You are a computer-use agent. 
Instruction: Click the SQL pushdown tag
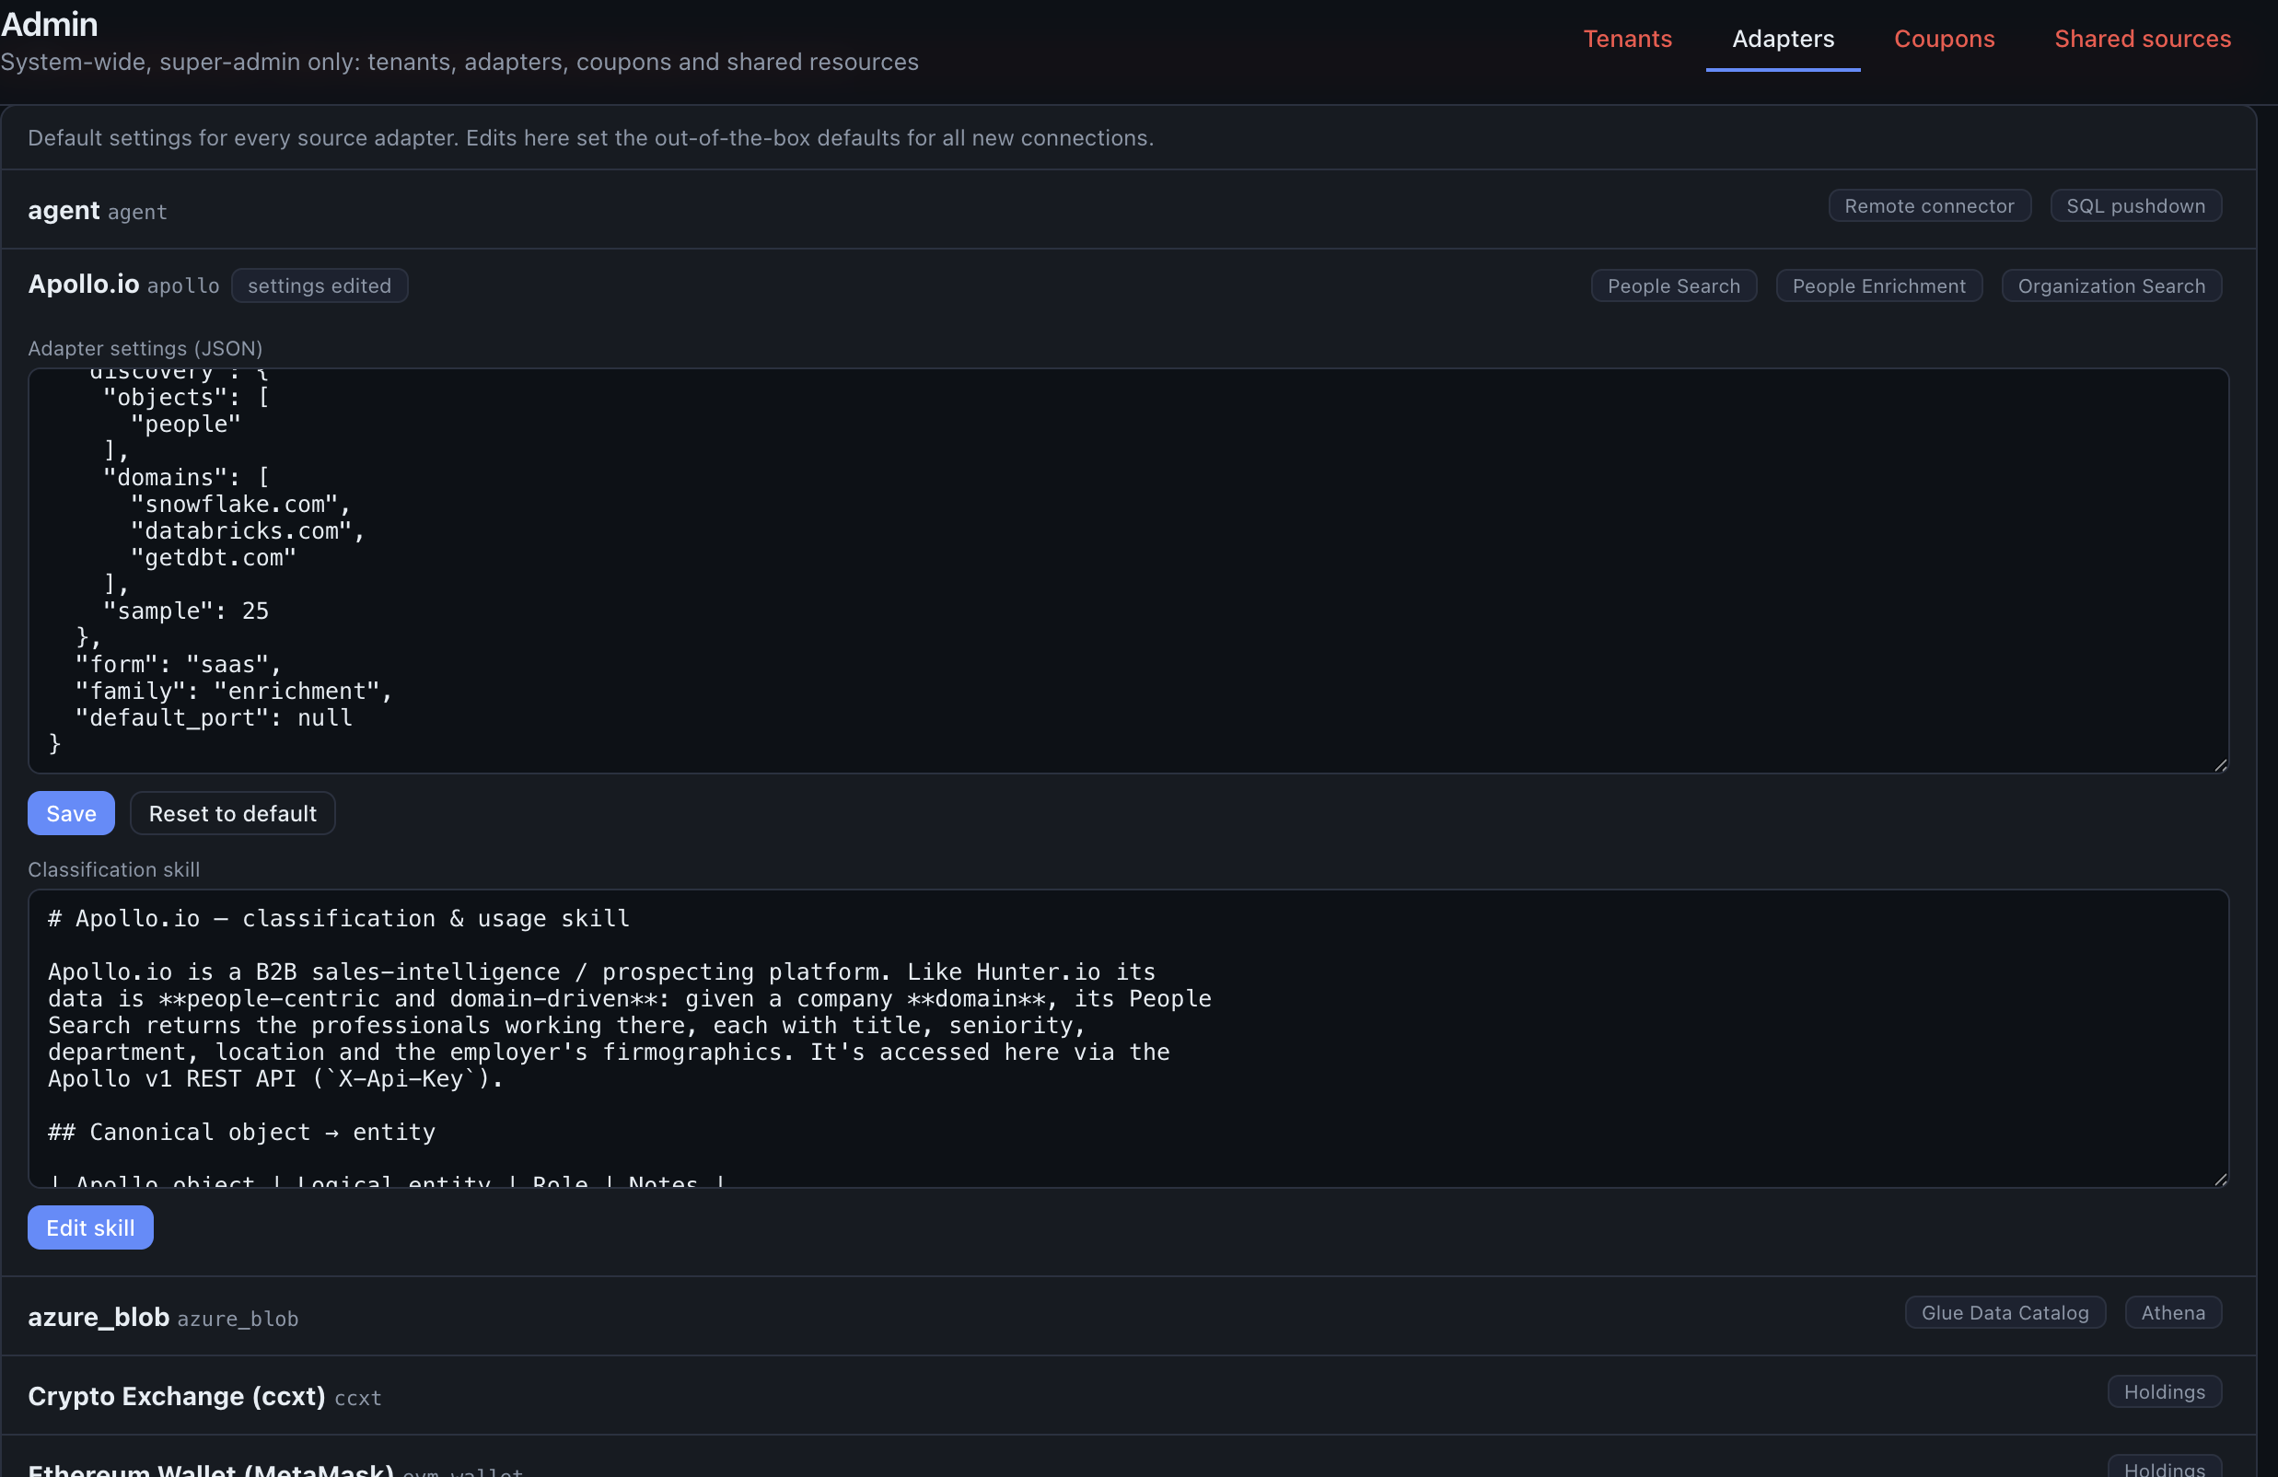2135,205
